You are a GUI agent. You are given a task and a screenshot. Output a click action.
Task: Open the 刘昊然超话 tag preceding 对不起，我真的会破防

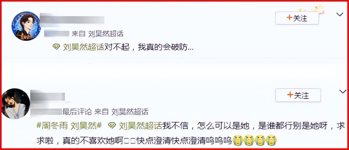point(83,47)
